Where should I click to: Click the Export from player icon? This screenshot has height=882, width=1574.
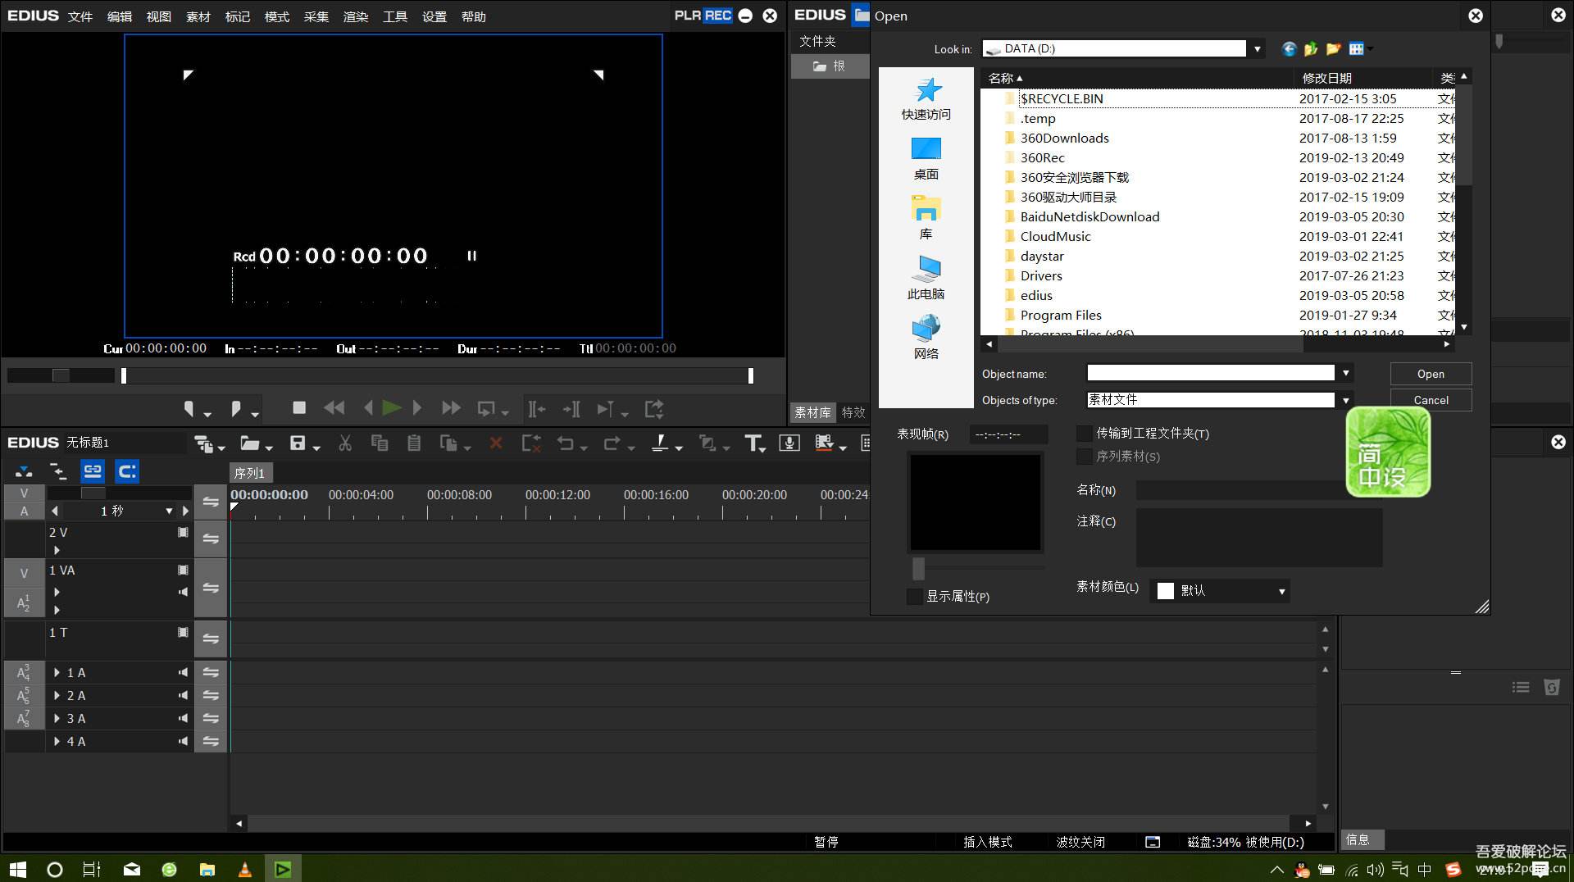654,408
